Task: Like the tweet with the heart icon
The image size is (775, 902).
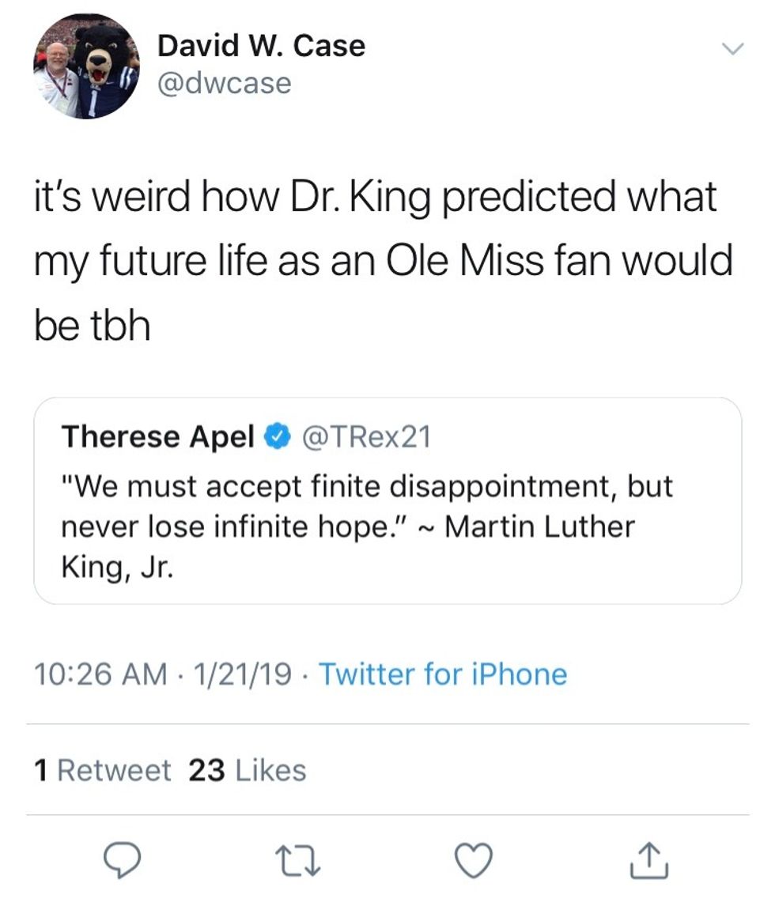Action: tap(474, 860)
